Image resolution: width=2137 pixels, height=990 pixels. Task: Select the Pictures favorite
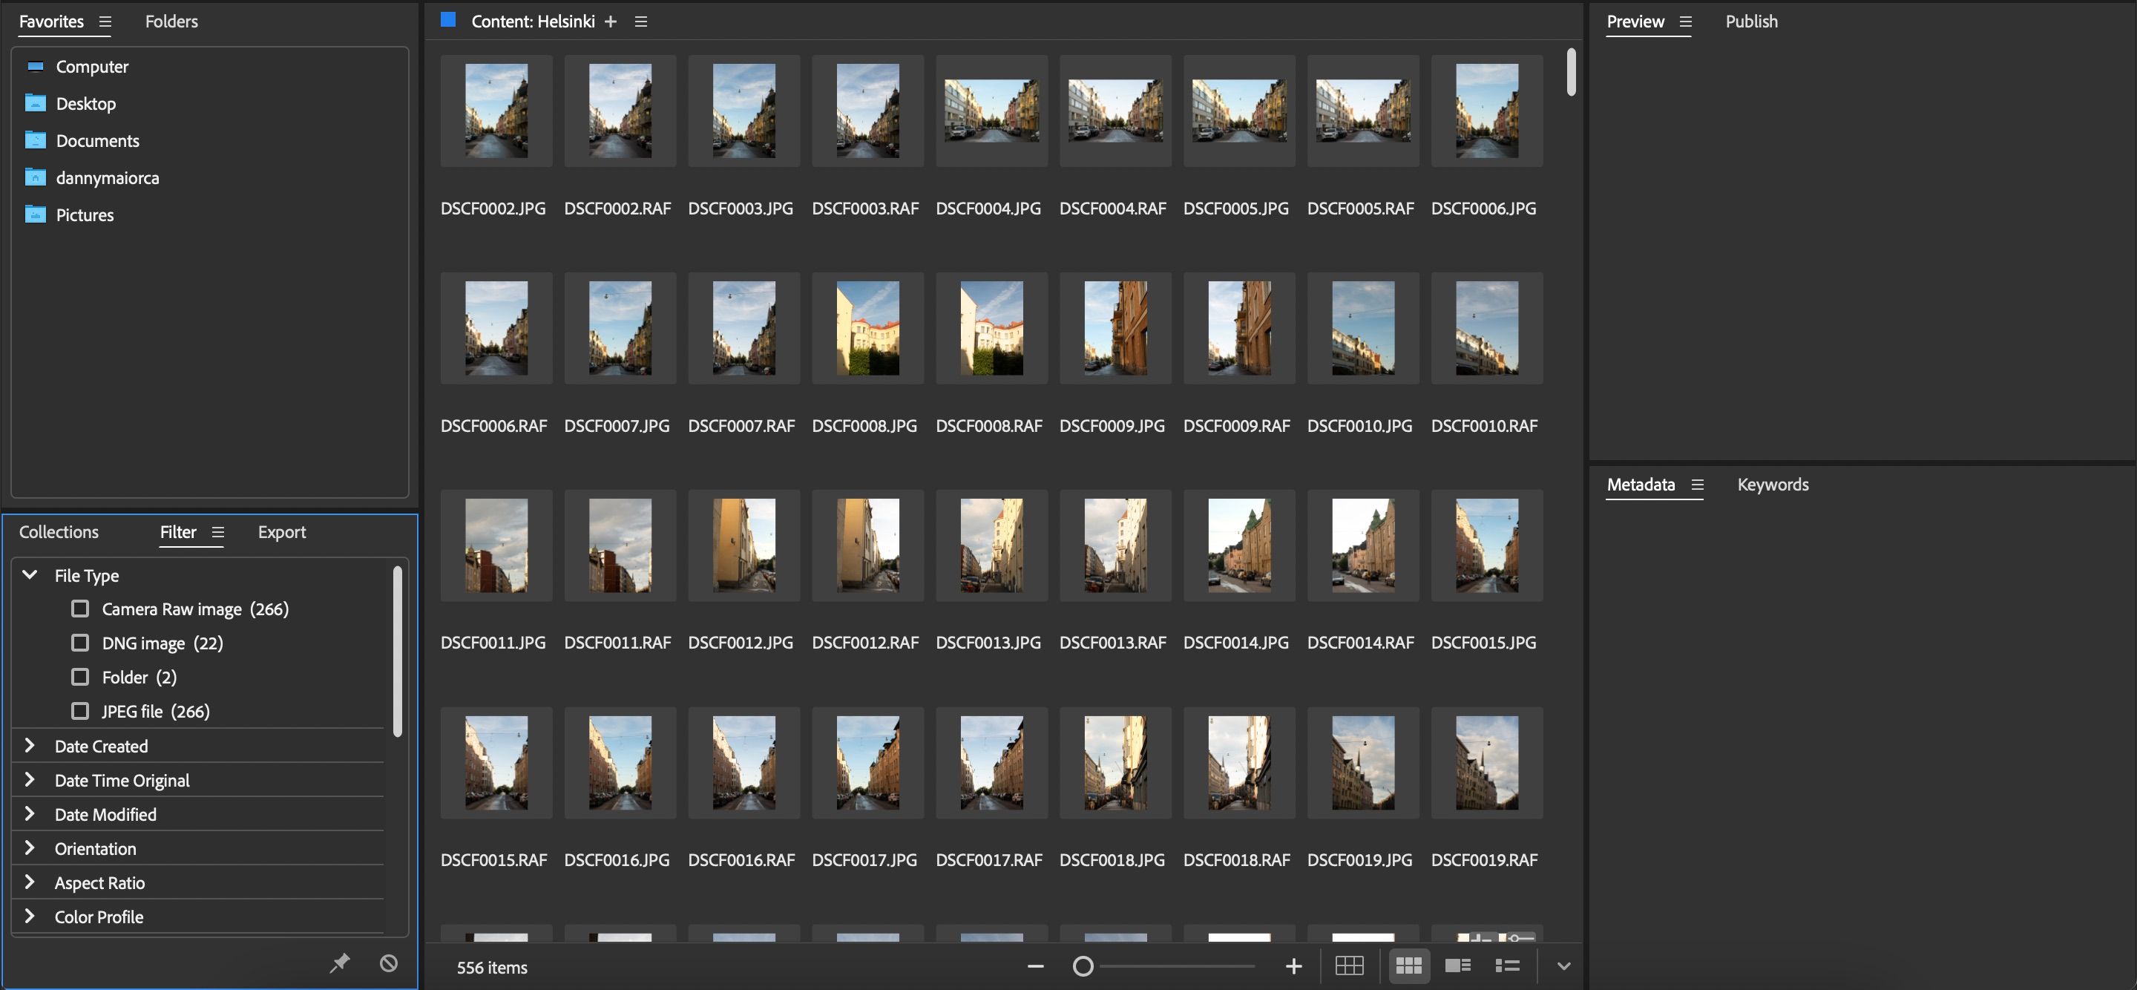(85, 214)
